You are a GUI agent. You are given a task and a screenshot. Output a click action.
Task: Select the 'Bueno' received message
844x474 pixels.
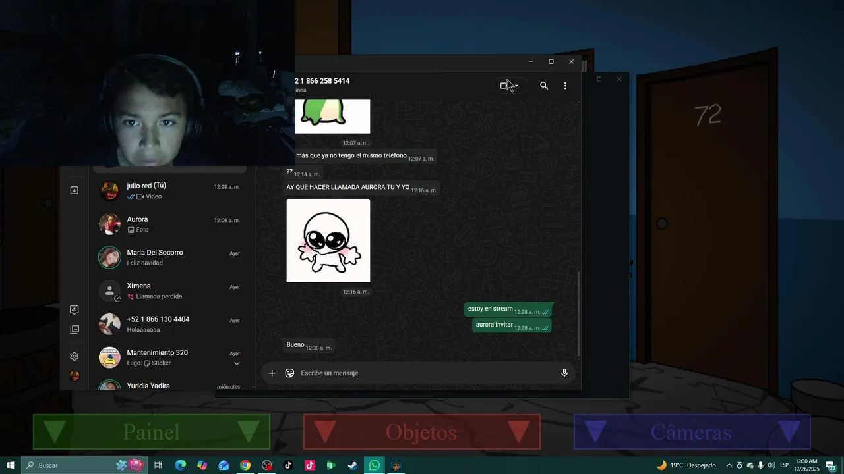pos(309,345)
